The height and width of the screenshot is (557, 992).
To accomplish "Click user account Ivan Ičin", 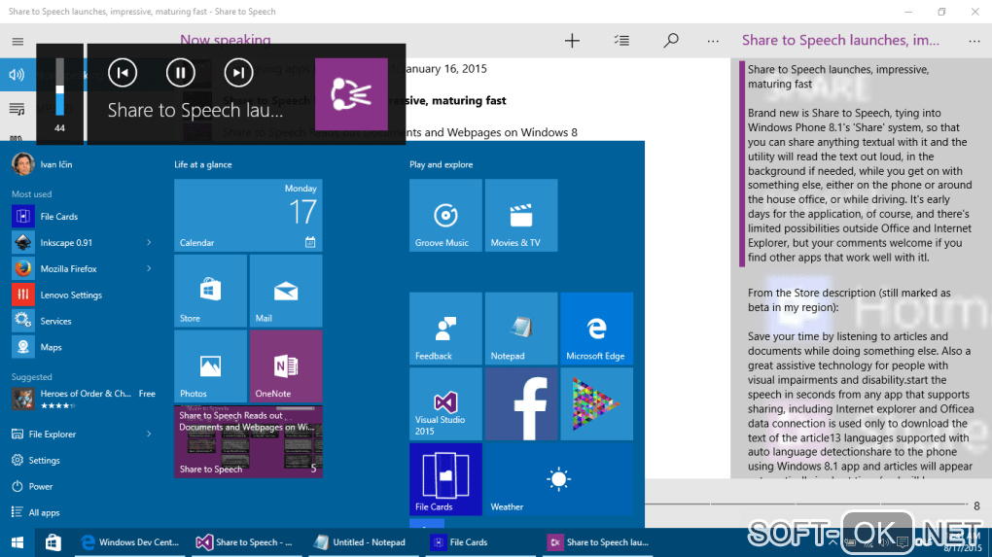I will click(43, 164).
